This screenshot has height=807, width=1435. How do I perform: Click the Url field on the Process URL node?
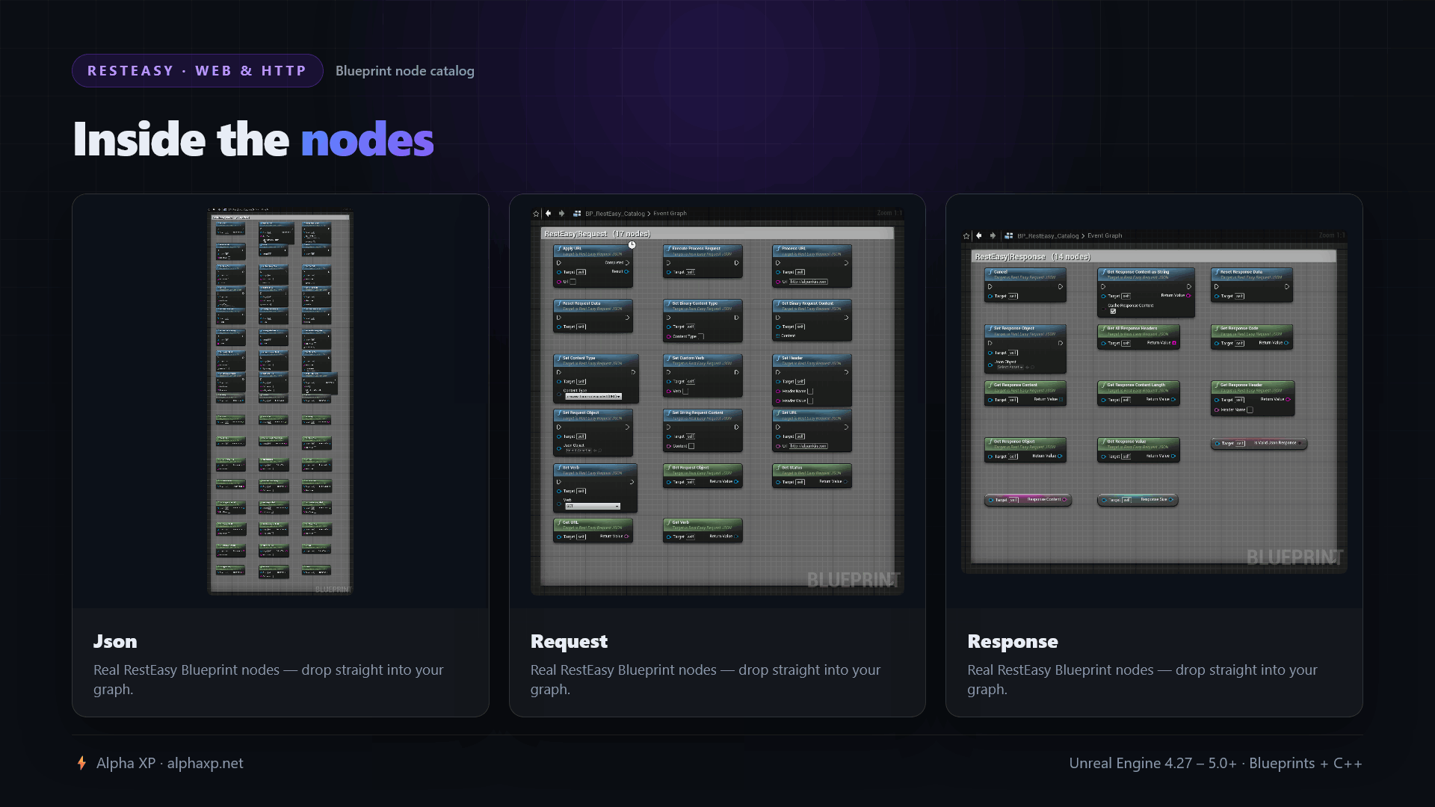[x=809, y=282]
